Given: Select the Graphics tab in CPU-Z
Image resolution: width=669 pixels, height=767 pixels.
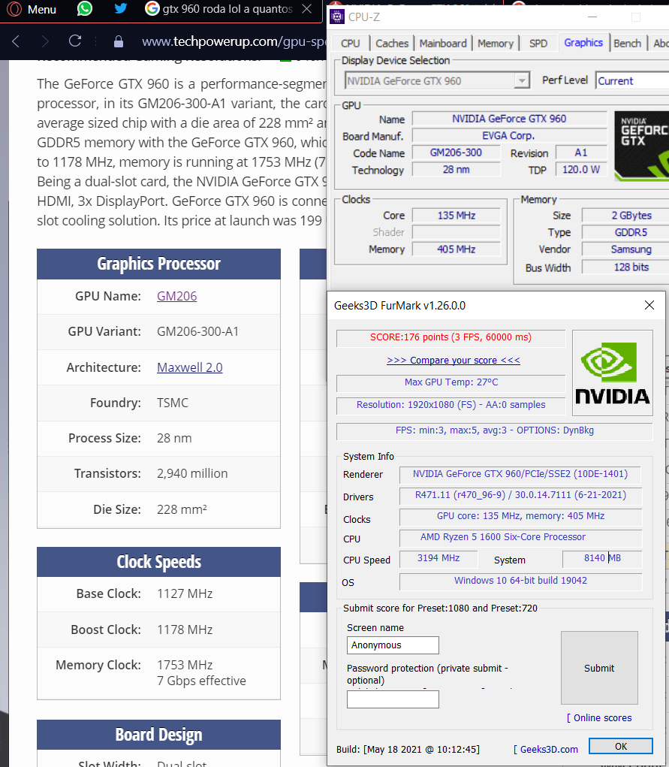Looking at the screenshot, I should pos(583,43).
